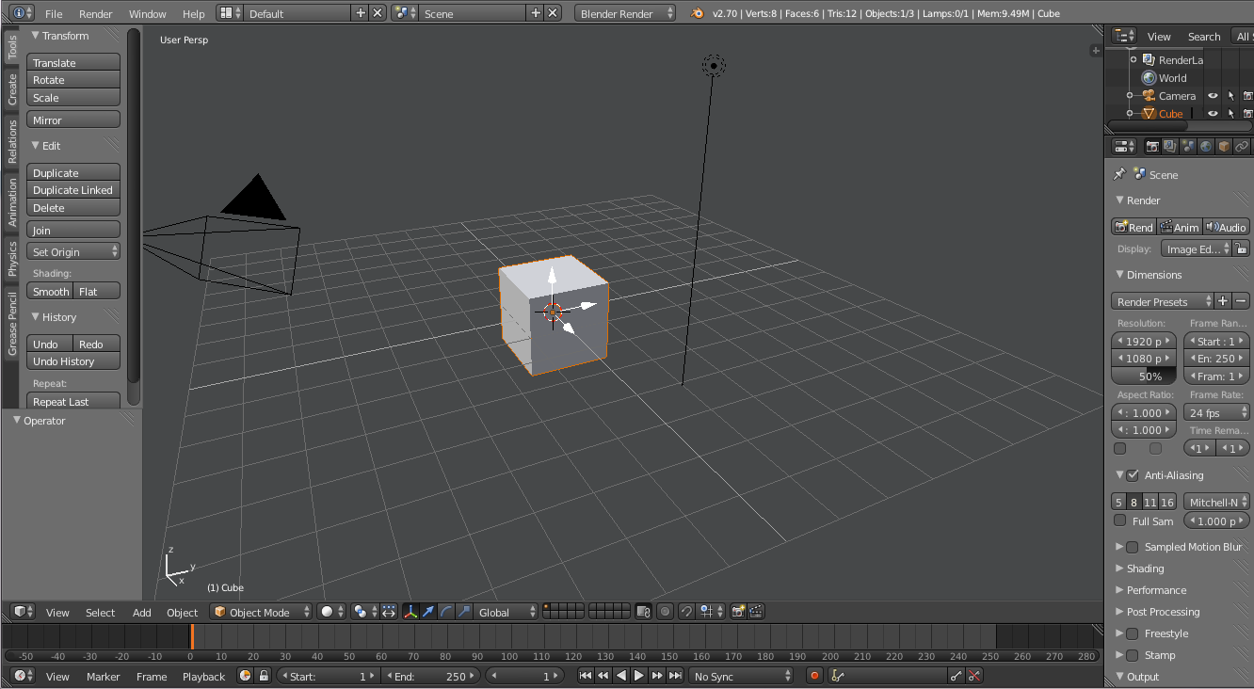This screenshot has width=1254, height=689.
Task: Click the manipulate center points icon
Action: pyautogui.click(x=389, y=612)
